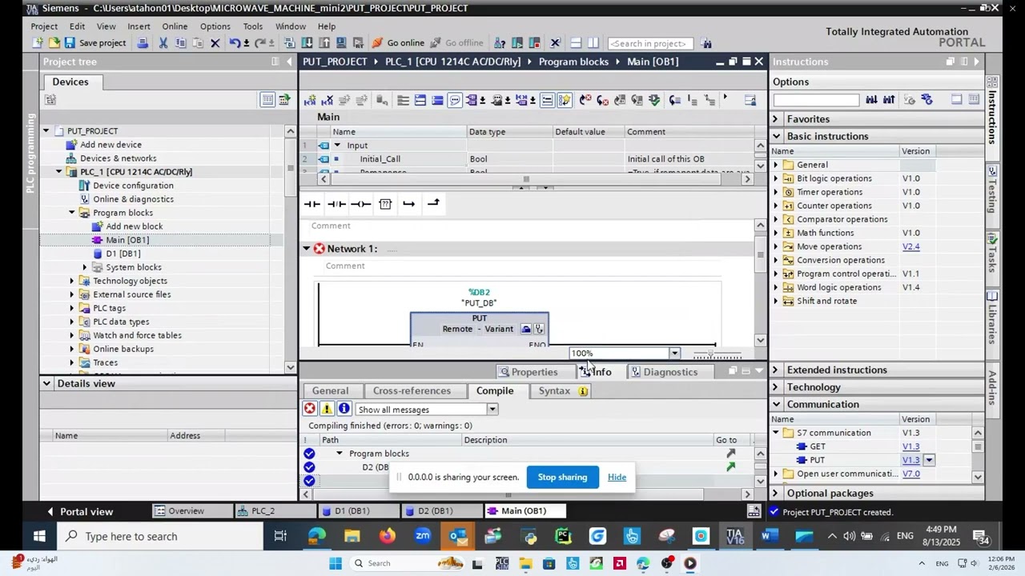This screenshot has height=576, width=1025.
Task: Expand the PLC tags folder
Action: (x=72, y=308)
